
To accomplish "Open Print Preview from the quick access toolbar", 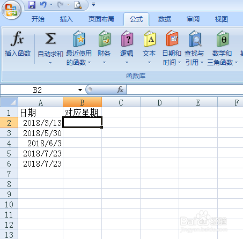I will click(78, 5).
